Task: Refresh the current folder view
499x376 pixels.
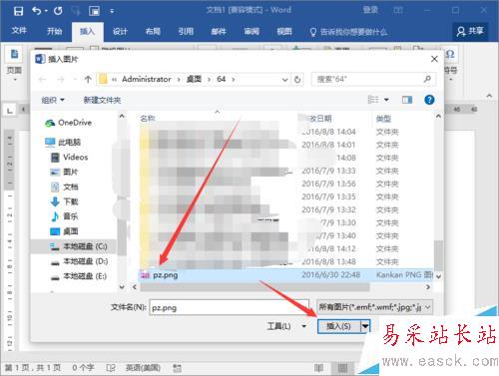Action: click(x=297, y=80)
